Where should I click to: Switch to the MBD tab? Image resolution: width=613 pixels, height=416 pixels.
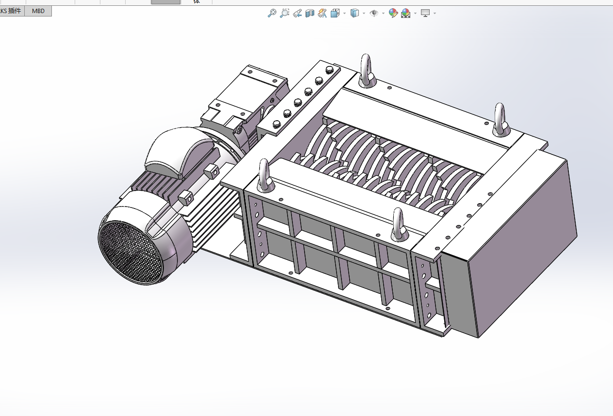coord(38,11)
